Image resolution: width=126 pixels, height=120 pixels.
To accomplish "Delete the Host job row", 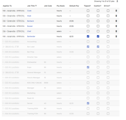I will (116, 16).
